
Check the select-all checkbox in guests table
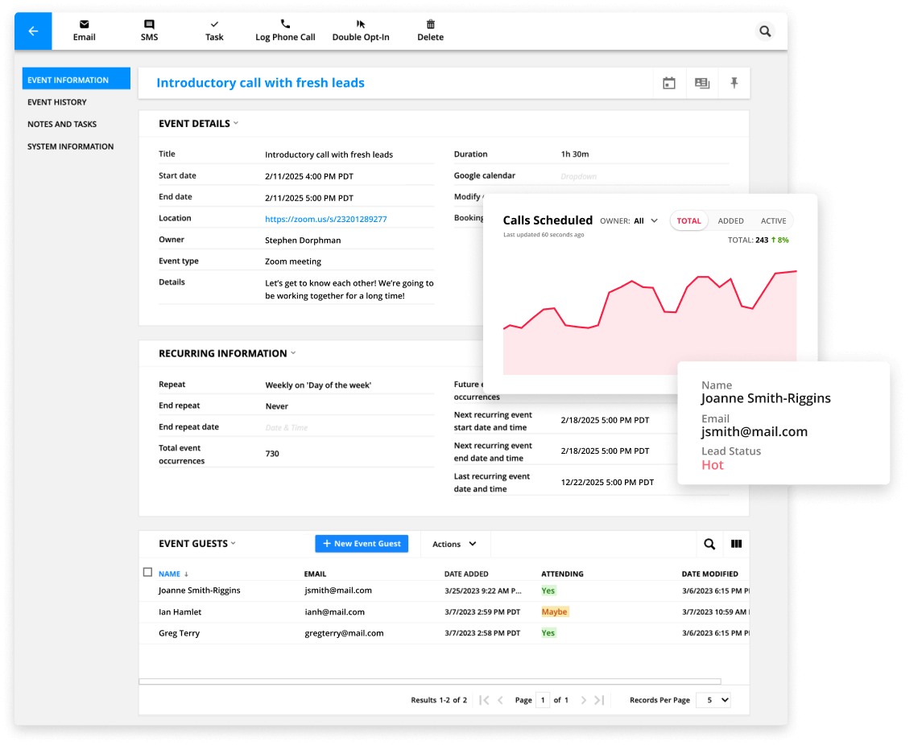(x=147, y=573)
